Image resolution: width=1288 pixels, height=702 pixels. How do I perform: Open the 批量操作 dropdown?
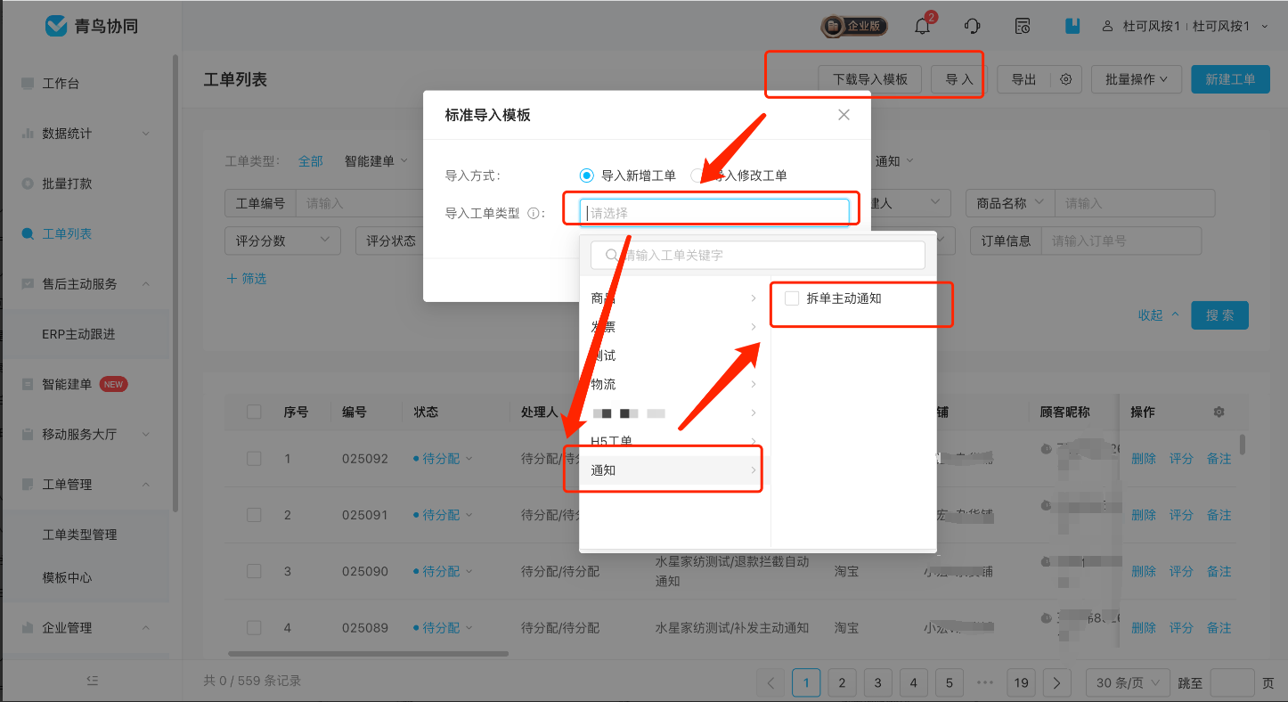coord(1137,79)
